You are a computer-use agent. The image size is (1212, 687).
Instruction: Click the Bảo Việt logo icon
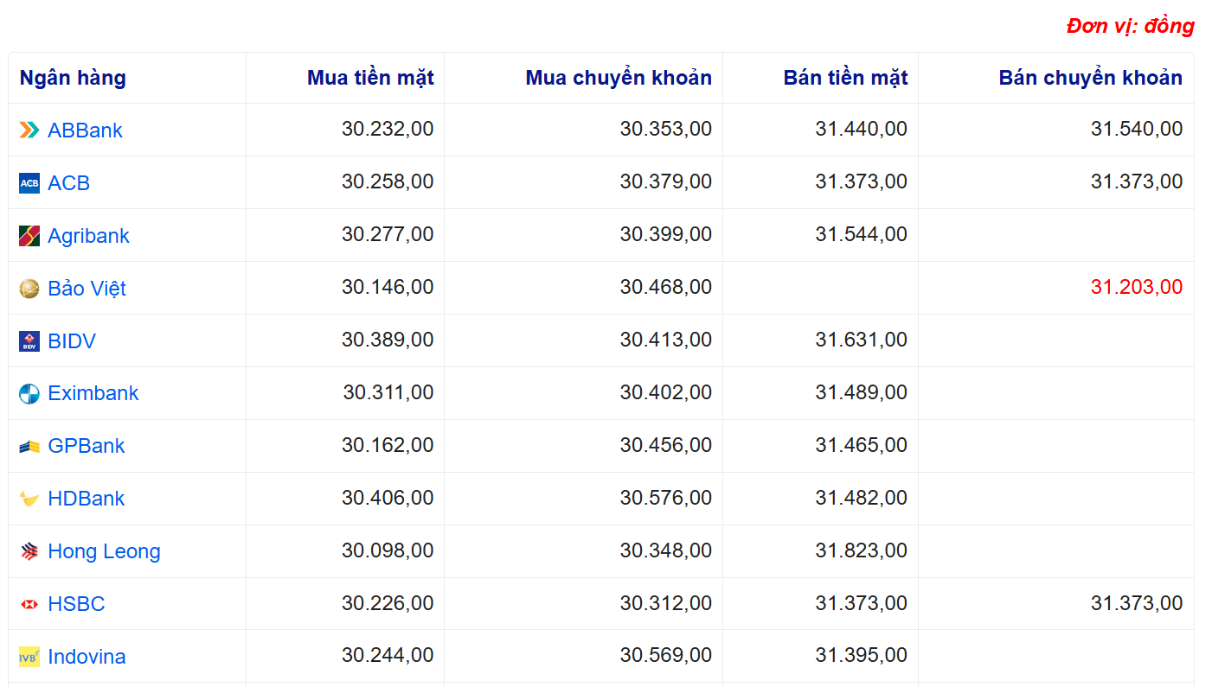click(x=29, y=289)
